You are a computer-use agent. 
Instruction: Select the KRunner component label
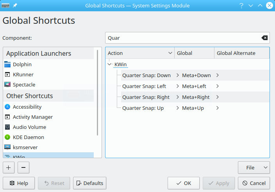click(x=23, y=74)
